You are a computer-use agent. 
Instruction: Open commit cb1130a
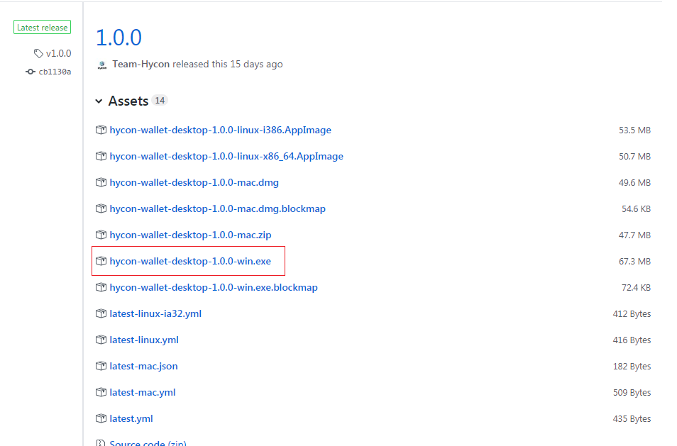point(55,72)
